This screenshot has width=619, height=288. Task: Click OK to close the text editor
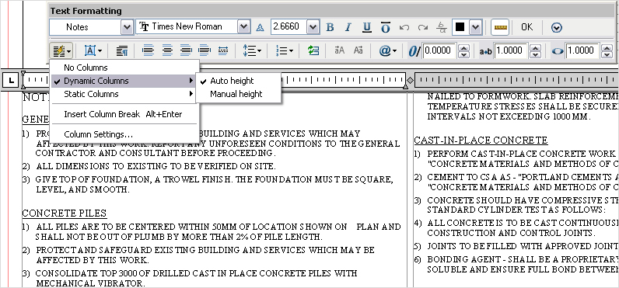pos(526,27)
